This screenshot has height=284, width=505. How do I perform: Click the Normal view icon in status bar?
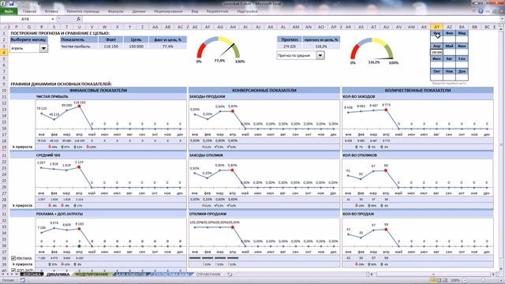[x=433, y=281]
